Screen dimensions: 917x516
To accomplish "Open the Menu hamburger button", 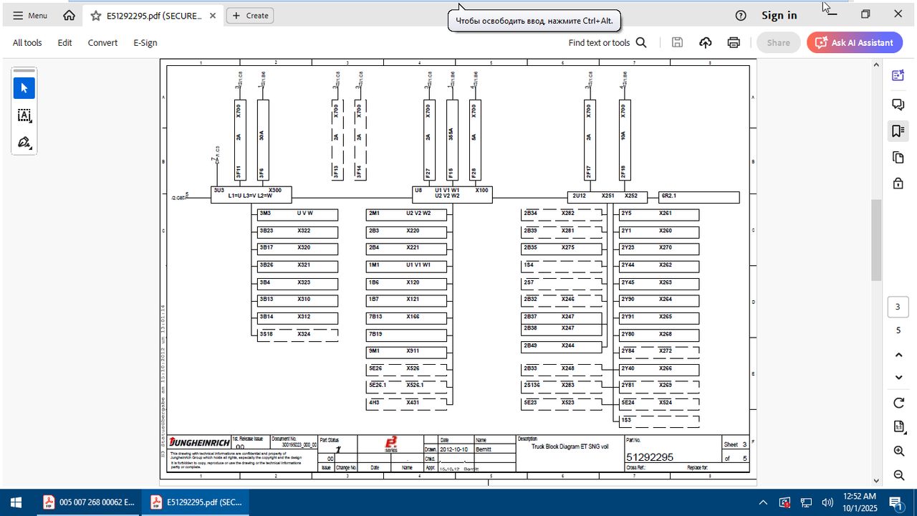I will (30, 15).
